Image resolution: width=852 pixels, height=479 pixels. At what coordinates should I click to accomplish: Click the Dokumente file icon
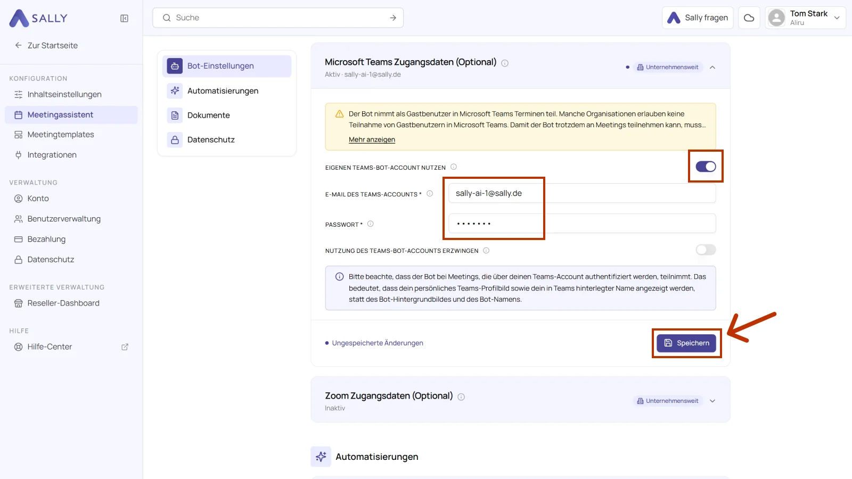(x=175, y=115)
